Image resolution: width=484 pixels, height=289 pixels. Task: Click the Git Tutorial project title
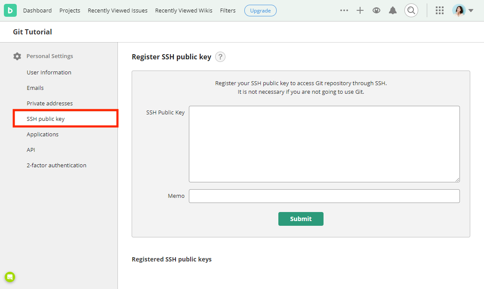pyautogui.click(x=32, y=32)
